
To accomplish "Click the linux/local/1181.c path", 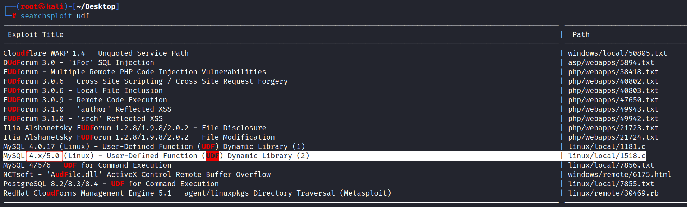I will (607, 146).
